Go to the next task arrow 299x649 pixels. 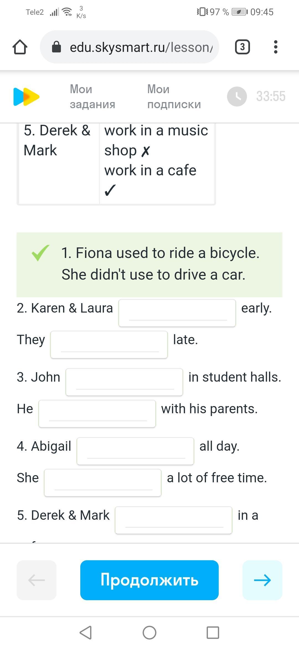point(262,580)
